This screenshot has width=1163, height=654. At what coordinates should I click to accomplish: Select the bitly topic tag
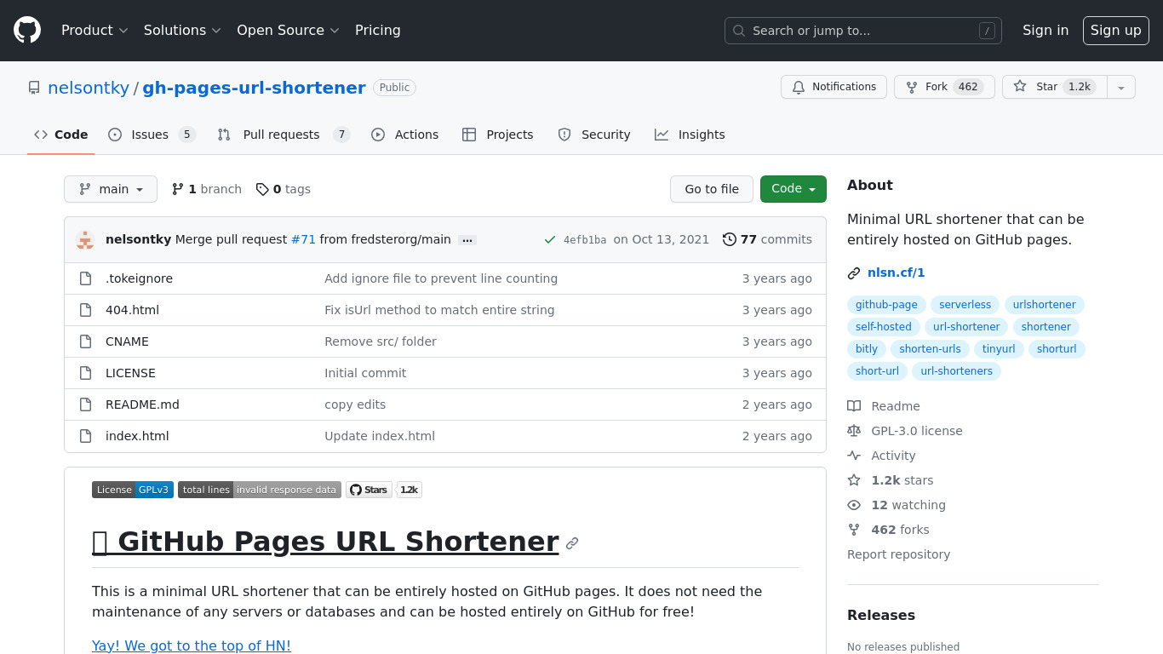pos(867,349)
